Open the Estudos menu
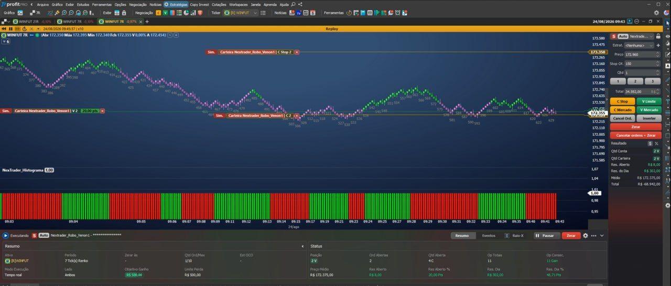Image resolution: width=671 pixels, height=286 pixels. click(83, 4)
